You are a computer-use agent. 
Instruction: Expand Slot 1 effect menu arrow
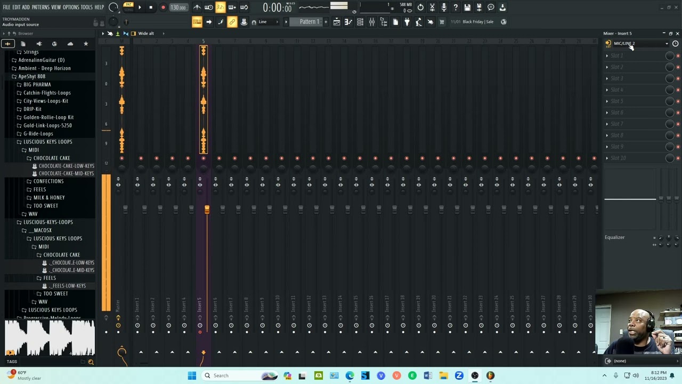(607, 55)
